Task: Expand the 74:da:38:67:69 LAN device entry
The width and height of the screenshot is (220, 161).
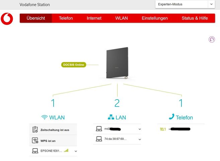Action: pos(140,139)
